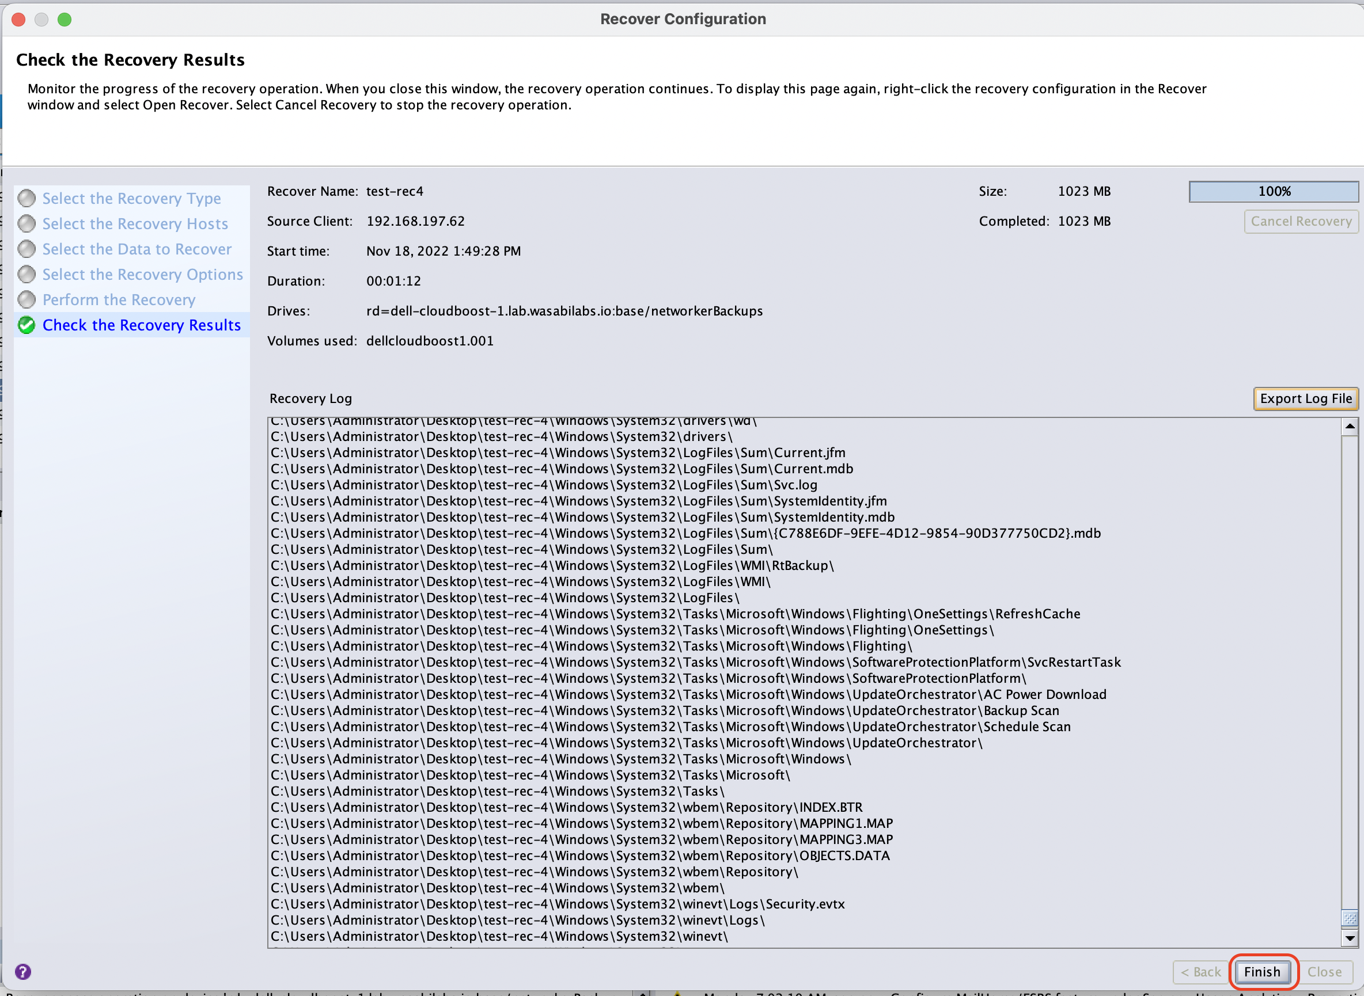Click log line ending Logs\Security.evtx

pyautogui.click(x=558, y=904)
